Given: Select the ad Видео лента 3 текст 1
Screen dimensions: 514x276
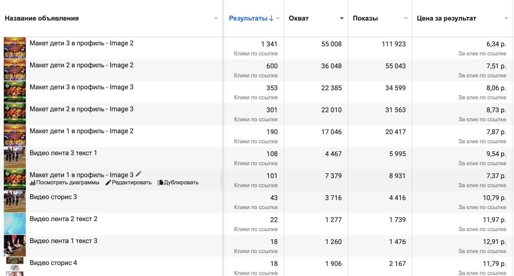Looking at the screenshot, I should pyautogui.click(x=63, y=153).
